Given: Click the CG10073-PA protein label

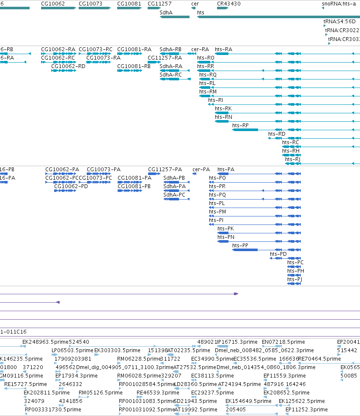Looking at the screenshot, I should coord(104,170).
